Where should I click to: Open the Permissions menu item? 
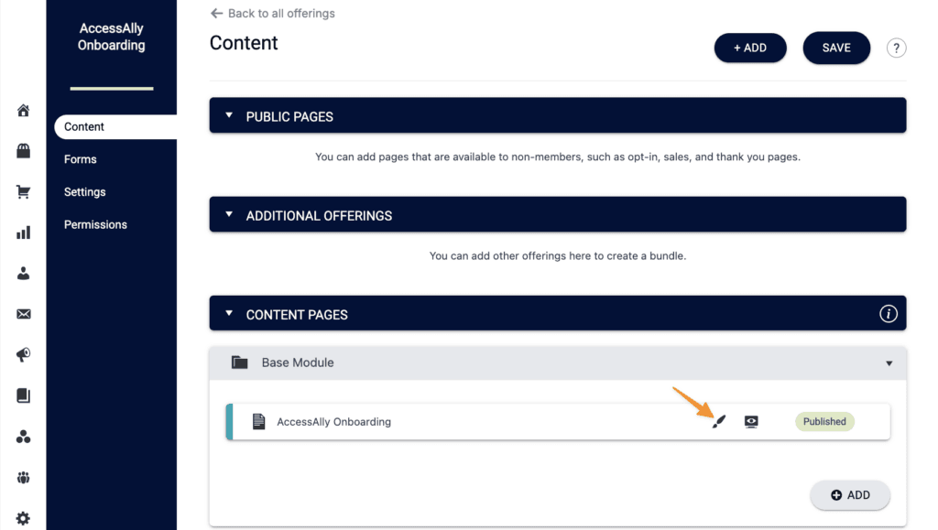(95, 224)
